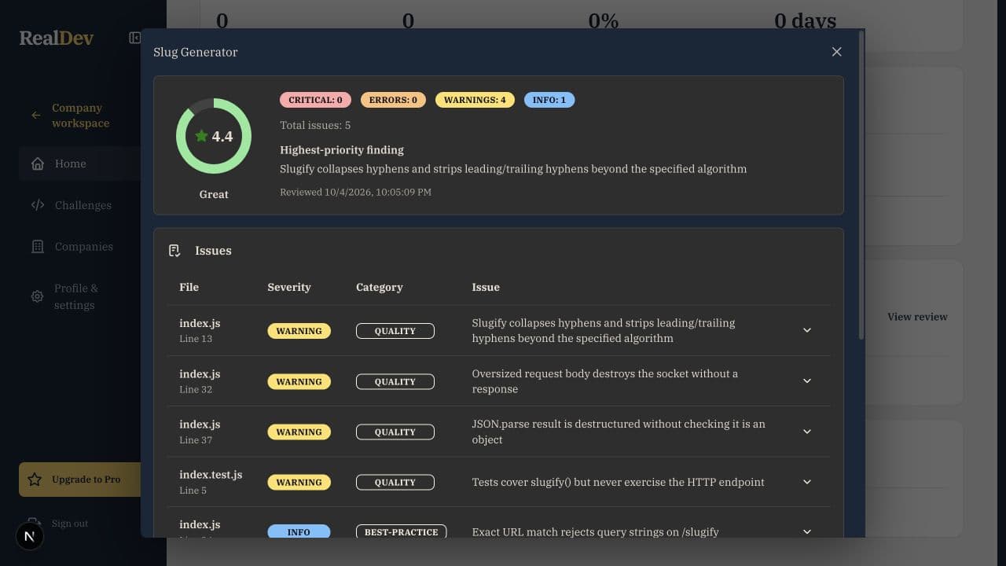Click the Sign out link
This screenshot has height=566, width=1006.
[69, 524]
